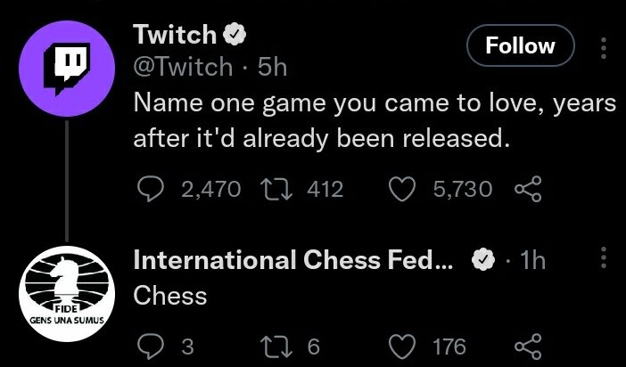Open the Twitch display name link
The width and height of the screenshot is (626, 367).
(x=175, y=35)
